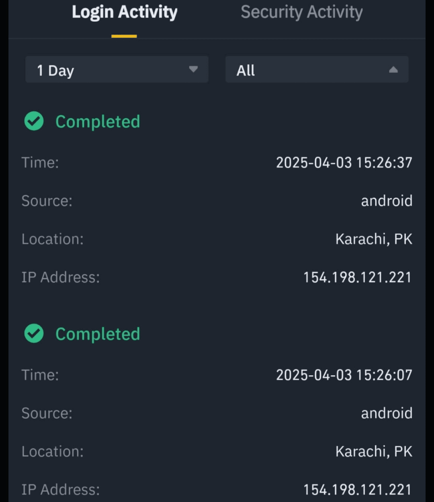
Task: Tap the timestamp 2025-04-03 15:26:07
Action: point(344,375)
